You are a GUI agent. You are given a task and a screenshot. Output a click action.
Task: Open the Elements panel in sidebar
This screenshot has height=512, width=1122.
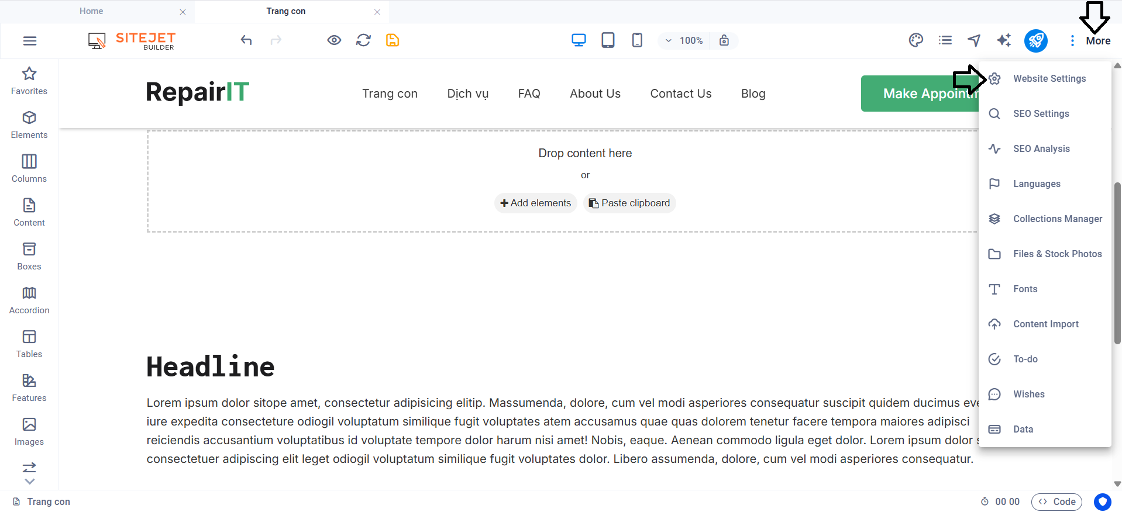tap(29, 124)
